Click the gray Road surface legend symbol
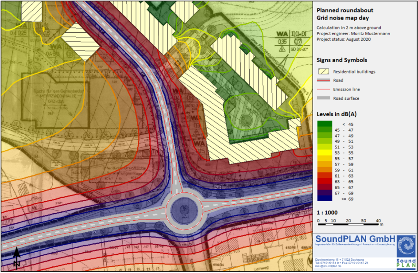Screen dimensions: 418x273 tap(324, 98)
